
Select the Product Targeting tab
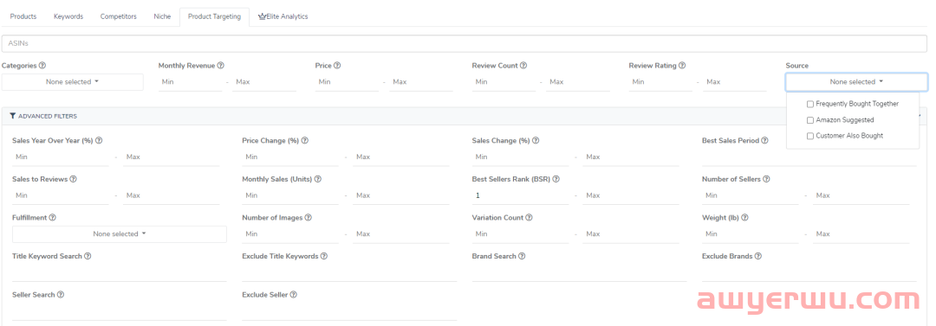[214, 16]
